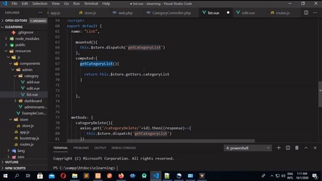Click the taskbar search magnifier
Viewport: 322px width, 181px height.
pyautogui.click(x=17, y=176)
